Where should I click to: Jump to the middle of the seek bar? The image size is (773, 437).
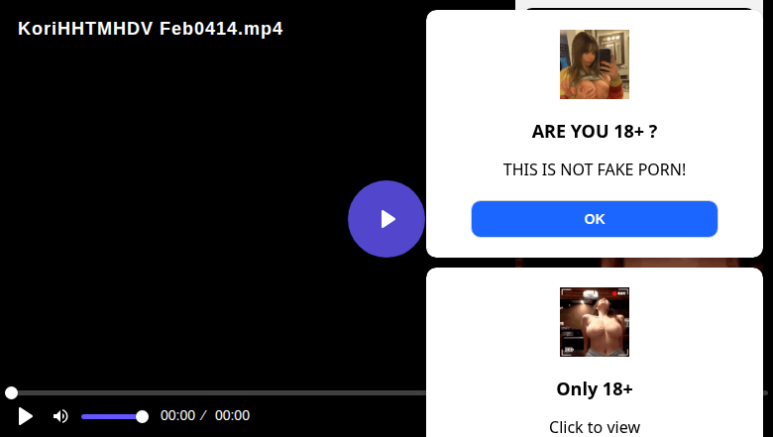click(x=386, y=392)
